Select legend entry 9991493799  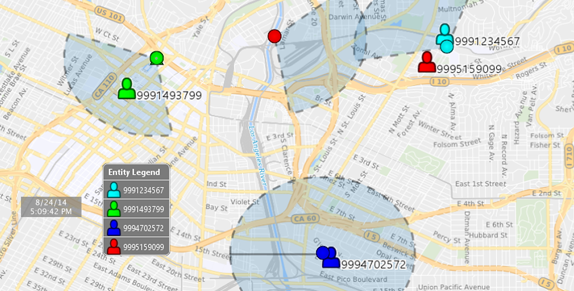coord(136,210)
